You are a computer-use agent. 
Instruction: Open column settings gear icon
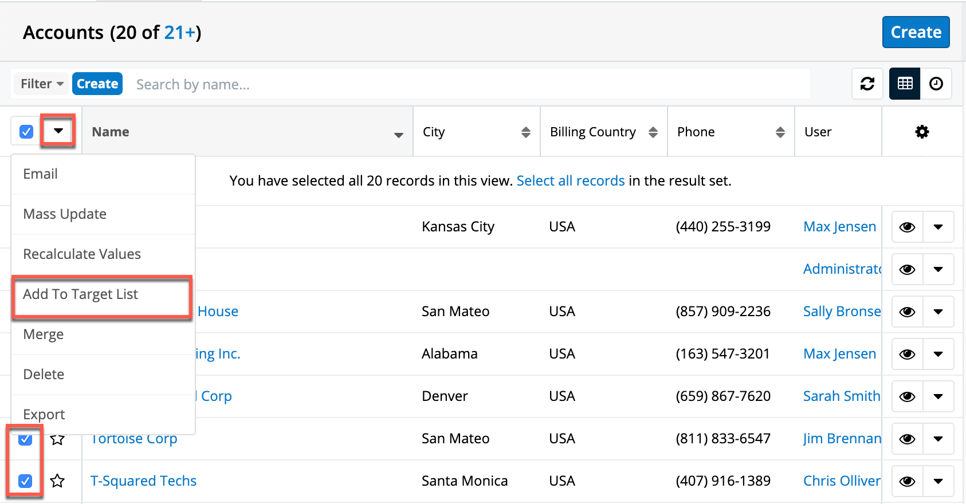click(922, 132)
